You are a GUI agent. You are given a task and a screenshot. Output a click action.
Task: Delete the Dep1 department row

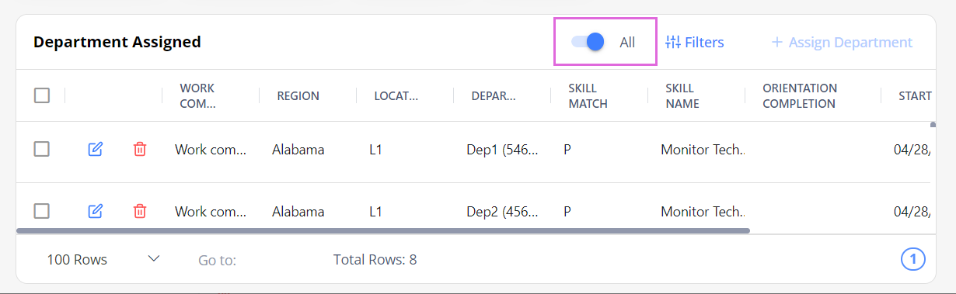pos(140,149)
